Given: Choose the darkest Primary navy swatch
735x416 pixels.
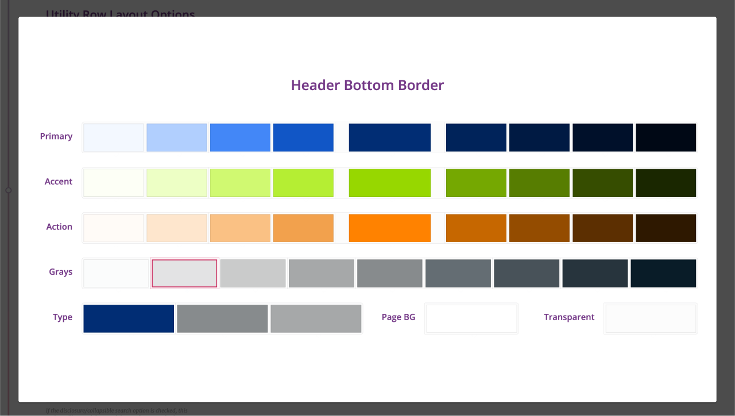Looking at the screenshot, I should (x=664, y=137).
